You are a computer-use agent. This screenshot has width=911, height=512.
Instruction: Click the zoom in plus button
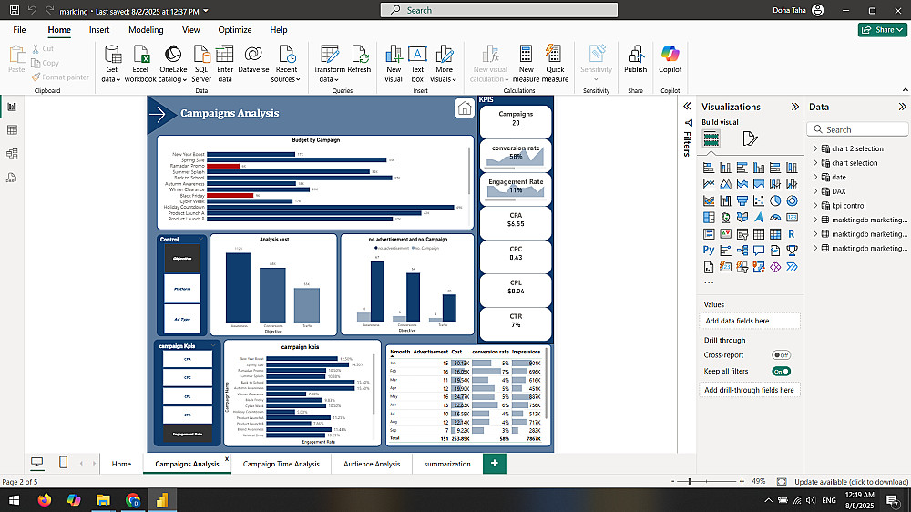point(742,481)
